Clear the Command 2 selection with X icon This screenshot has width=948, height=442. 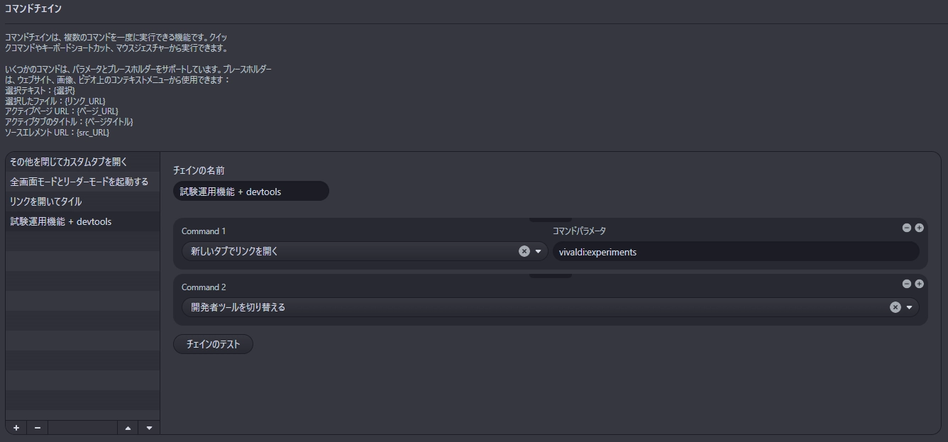[x=895, y=307]
